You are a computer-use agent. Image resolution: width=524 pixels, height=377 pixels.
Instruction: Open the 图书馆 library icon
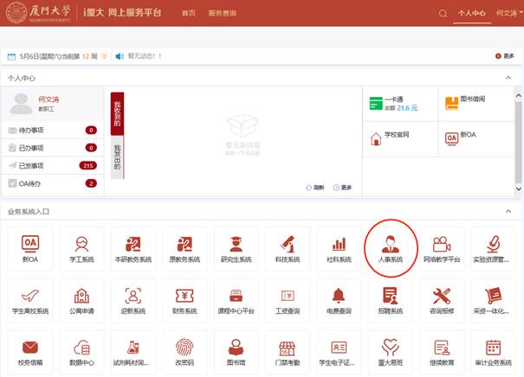236,351
